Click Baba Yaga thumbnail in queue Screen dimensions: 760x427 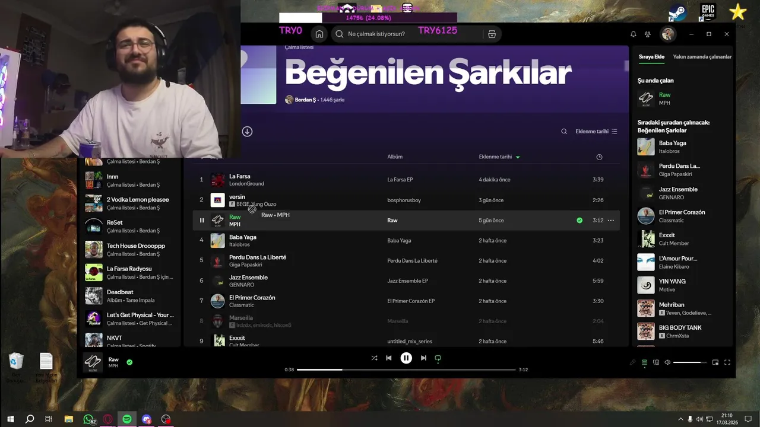coord(646,146)
